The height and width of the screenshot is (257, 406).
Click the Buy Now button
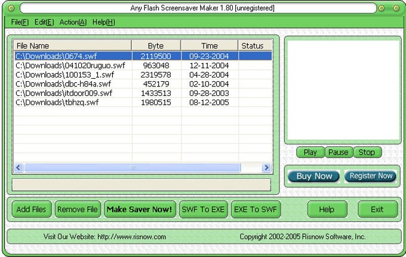(x=314, y=177)
